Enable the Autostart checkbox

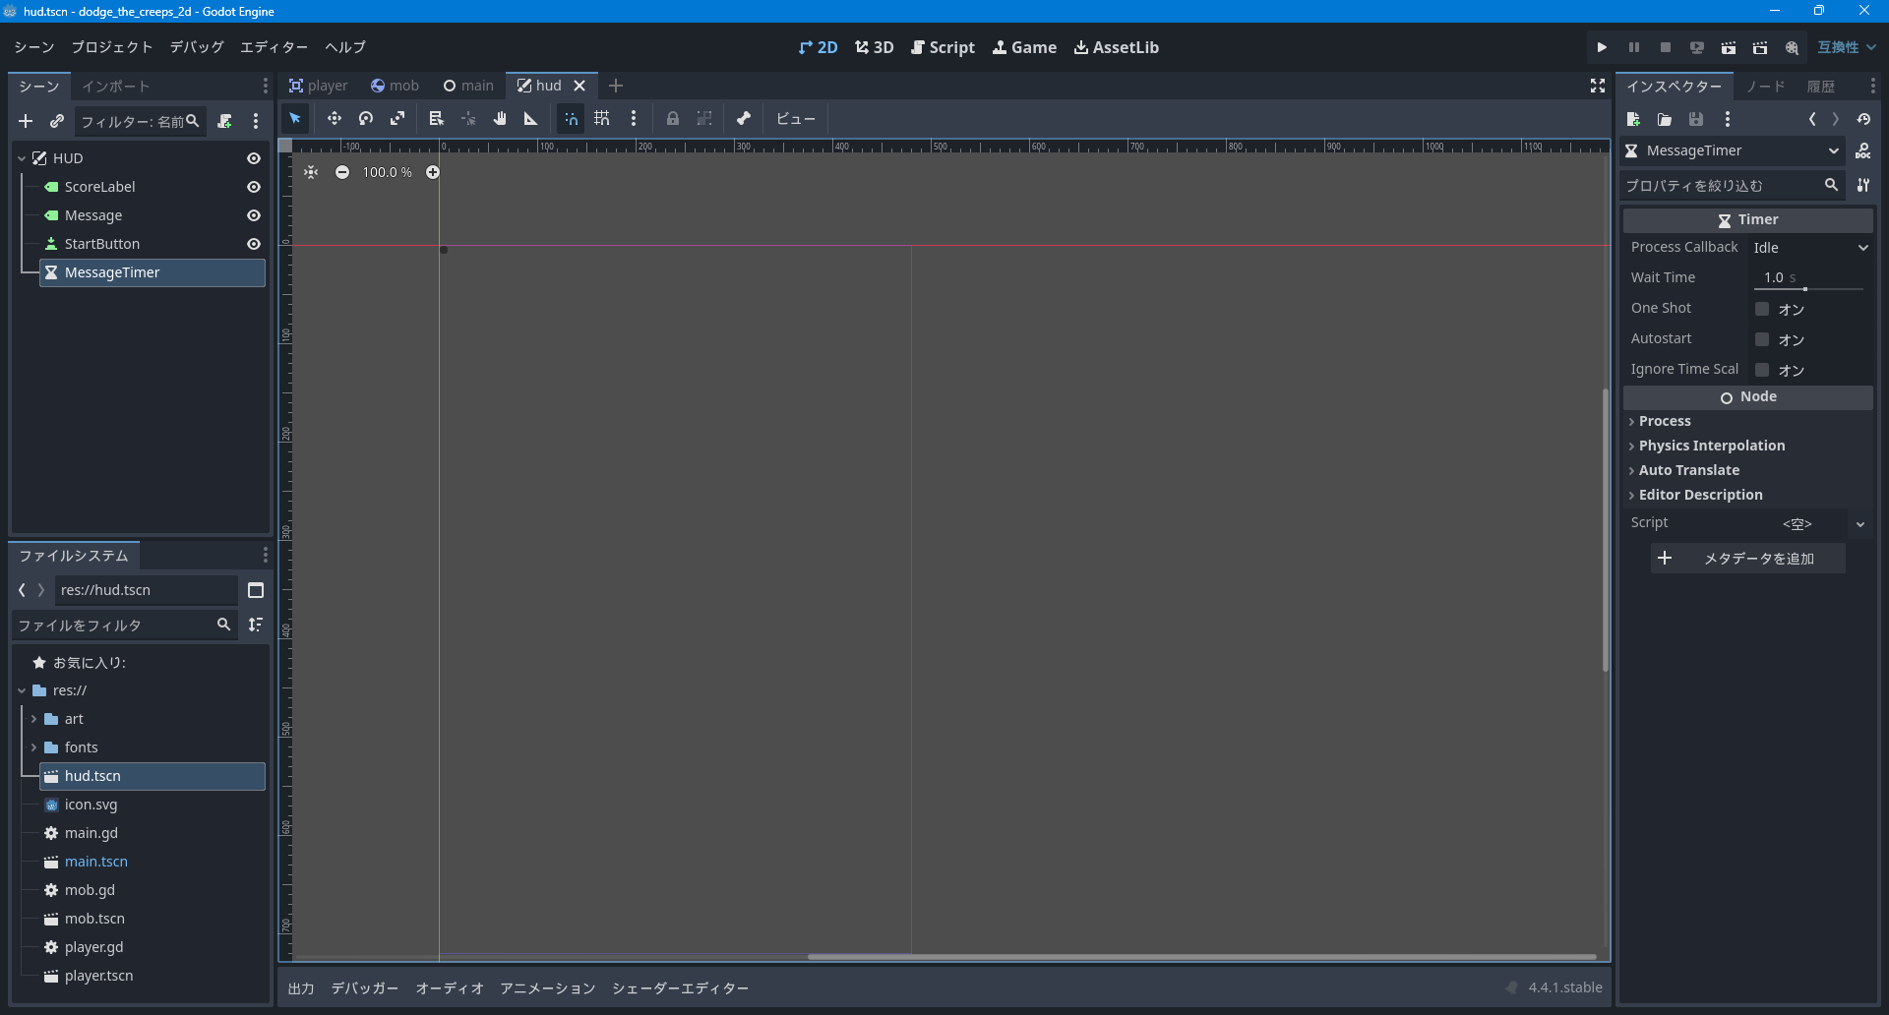(1762, 339)
